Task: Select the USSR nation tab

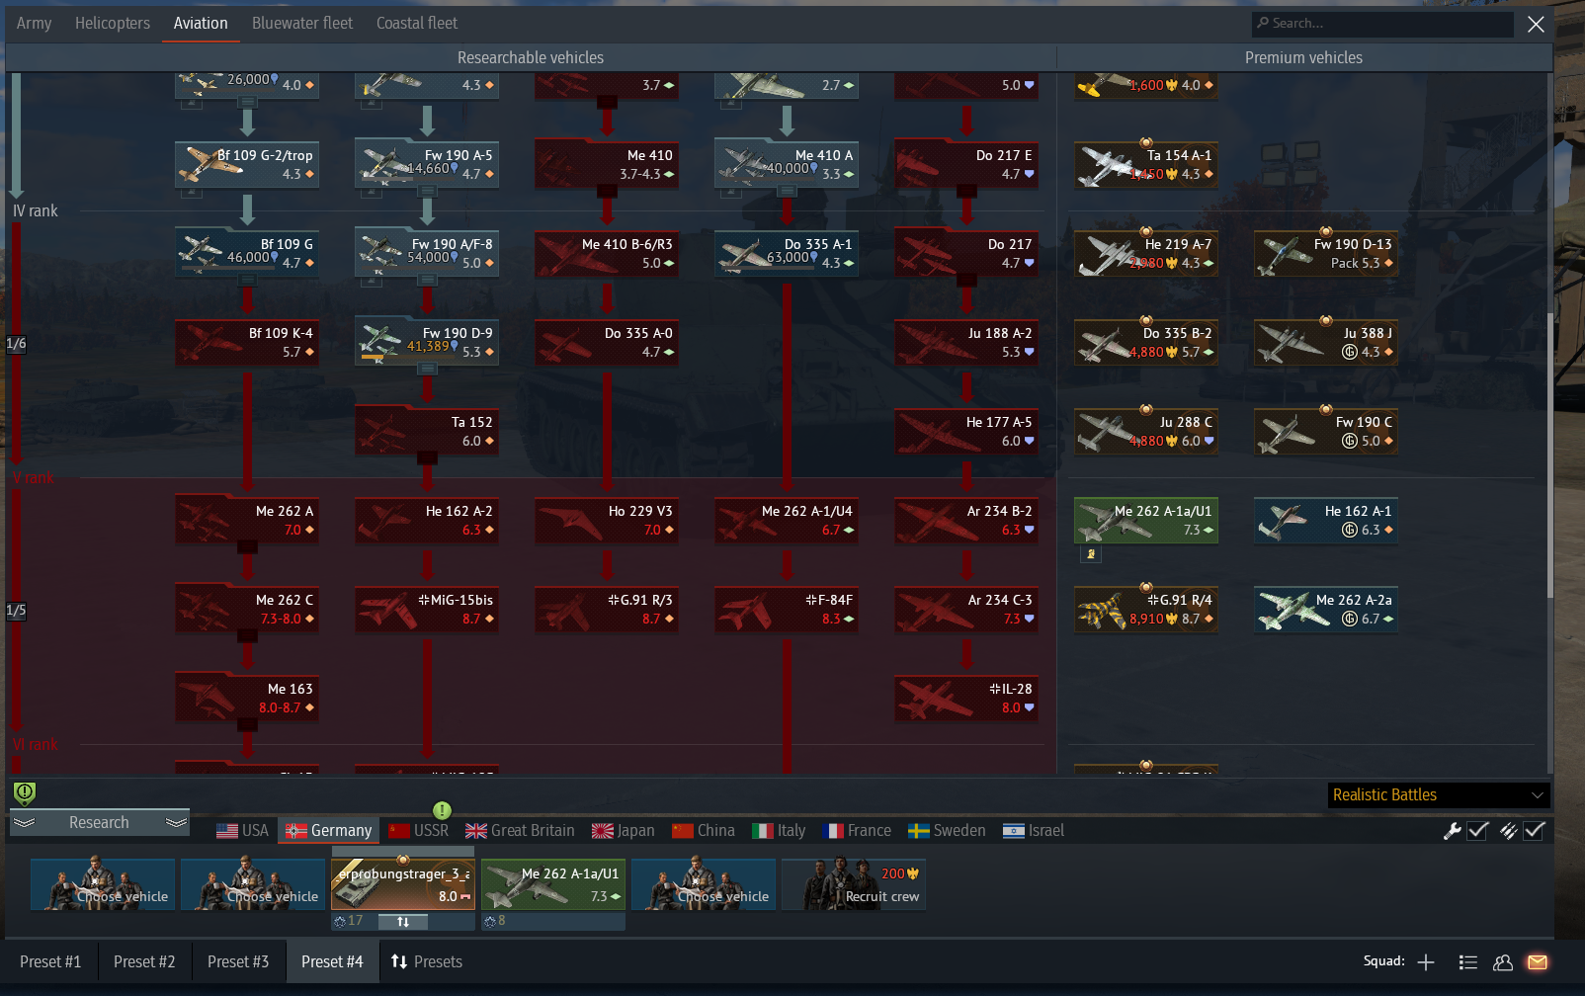Action: click(x=419, y=831)
